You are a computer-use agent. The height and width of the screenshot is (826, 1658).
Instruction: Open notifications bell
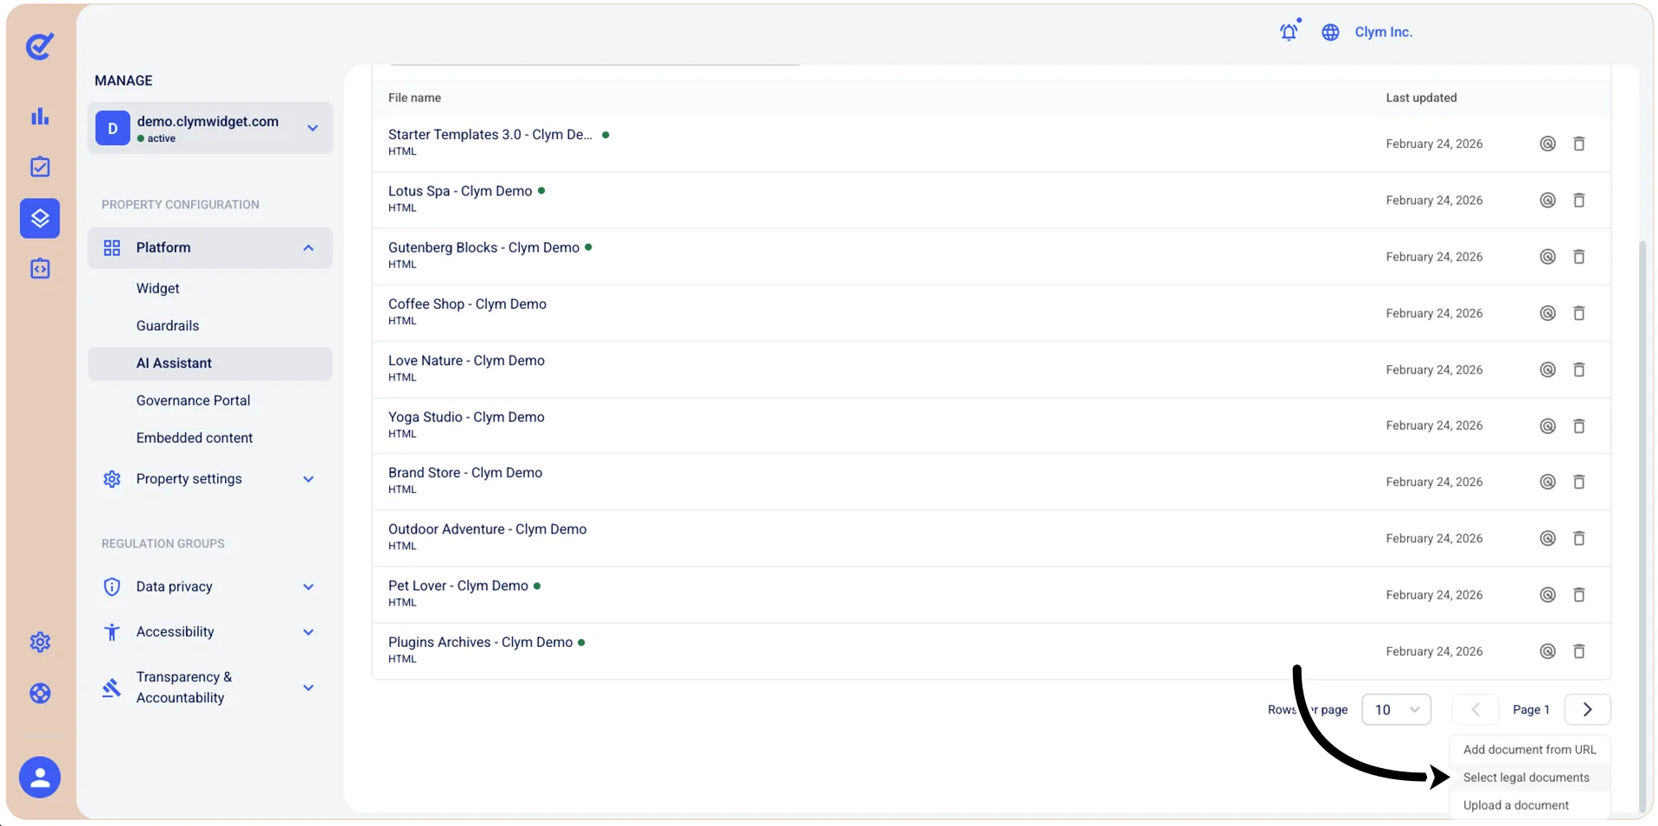[1289, 32]
